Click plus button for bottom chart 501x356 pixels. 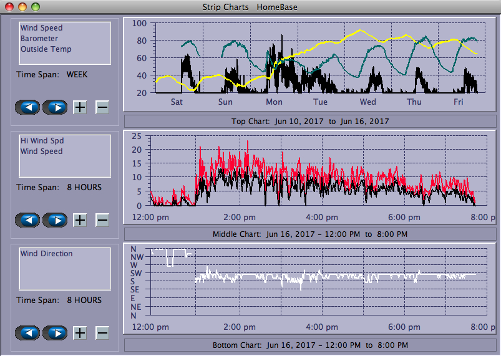[x=80, y=333]
